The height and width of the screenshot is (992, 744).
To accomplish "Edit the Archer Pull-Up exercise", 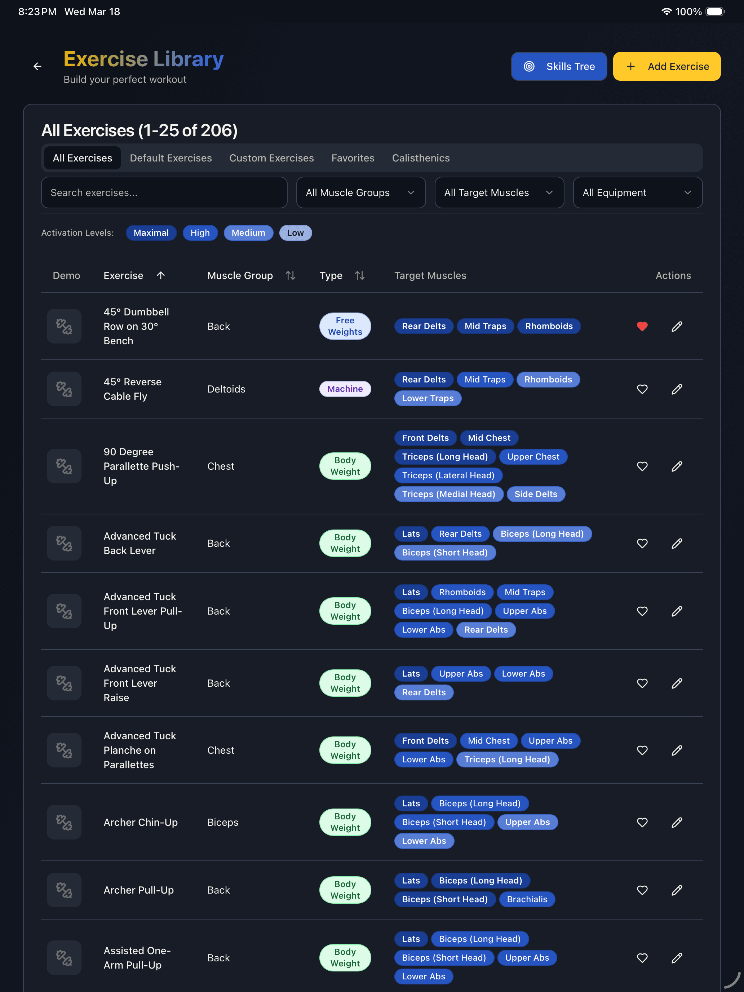I will (x=677, y=890).
